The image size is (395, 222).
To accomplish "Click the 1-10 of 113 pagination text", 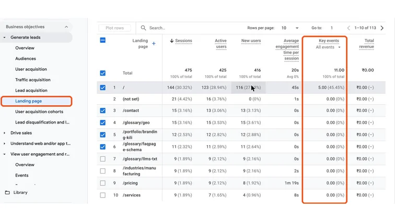I will [x=365, y=28].
